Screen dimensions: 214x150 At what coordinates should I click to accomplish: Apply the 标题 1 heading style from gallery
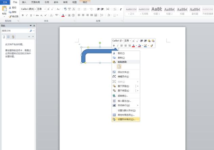157,11
